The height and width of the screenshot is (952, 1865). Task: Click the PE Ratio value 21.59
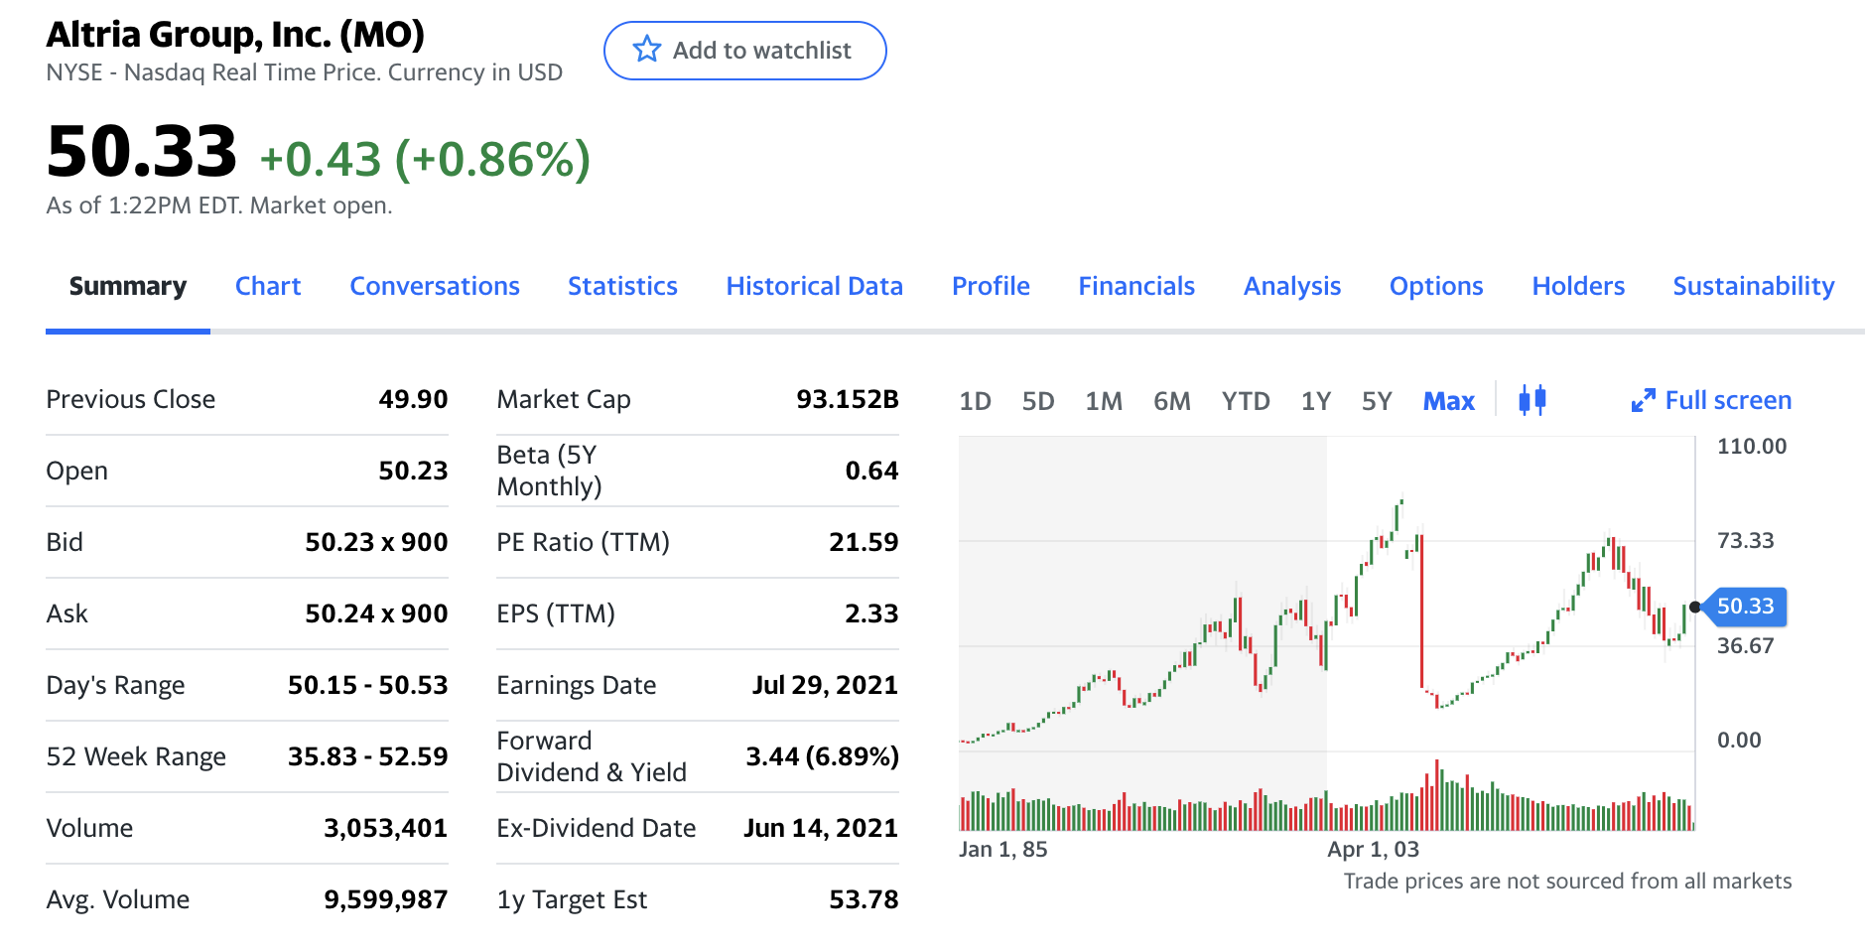pyautogui.click(x=864, y=542)
